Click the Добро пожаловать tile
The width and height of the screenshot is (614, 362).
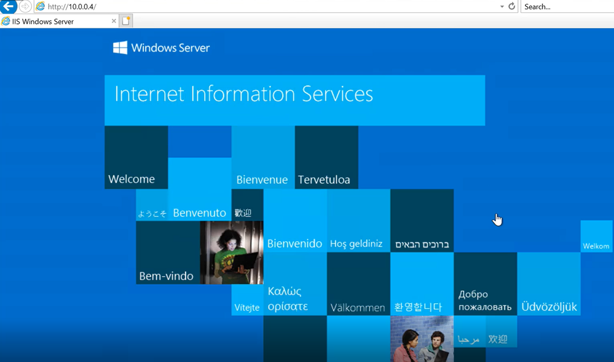486,284
